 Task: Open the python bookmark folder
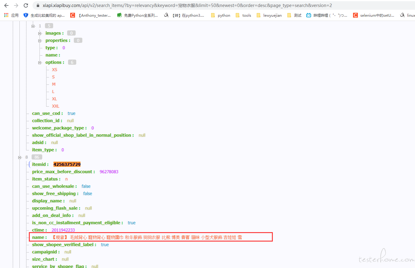tap(220, 15)
